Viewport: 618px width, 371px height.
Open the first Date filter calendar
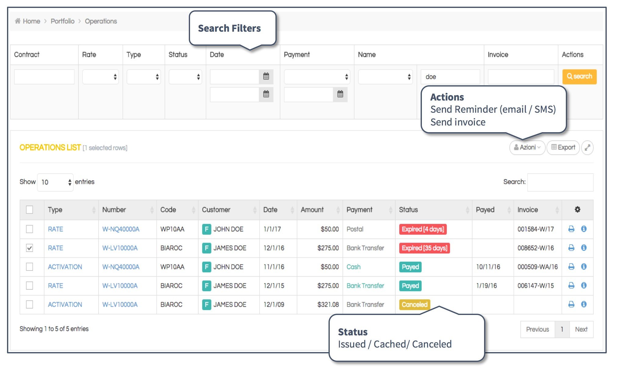(266, 76)
